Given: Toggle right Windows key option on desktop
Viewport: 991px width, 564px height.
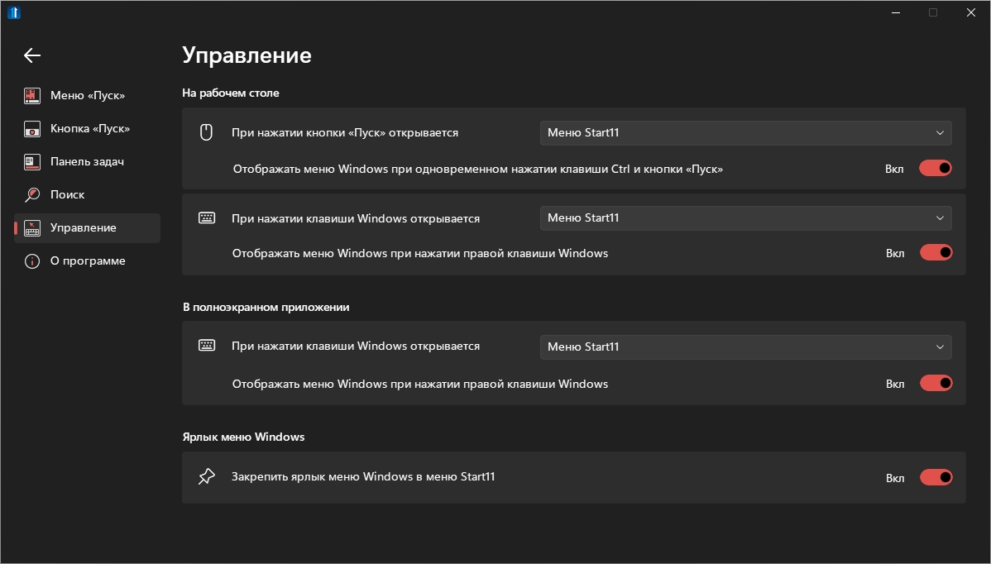Looking at the screenshot, I should (936, 252).
